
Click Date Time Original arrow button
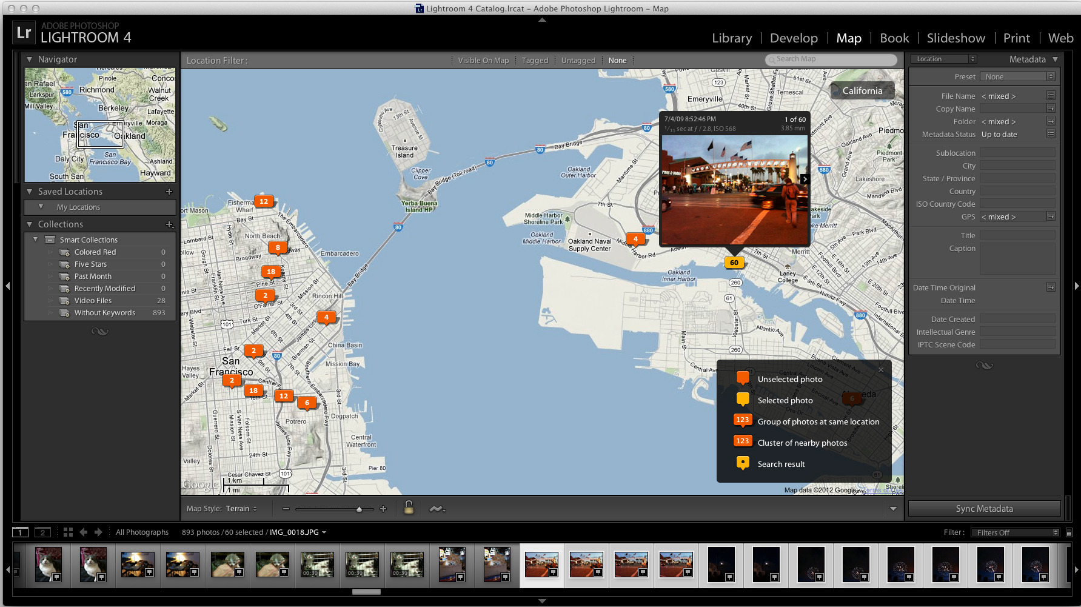coord(1051,287)
